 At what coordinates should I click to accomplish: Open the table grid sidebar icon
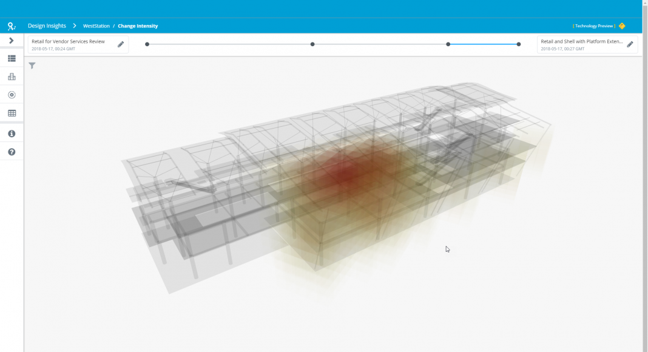[12, 113]
